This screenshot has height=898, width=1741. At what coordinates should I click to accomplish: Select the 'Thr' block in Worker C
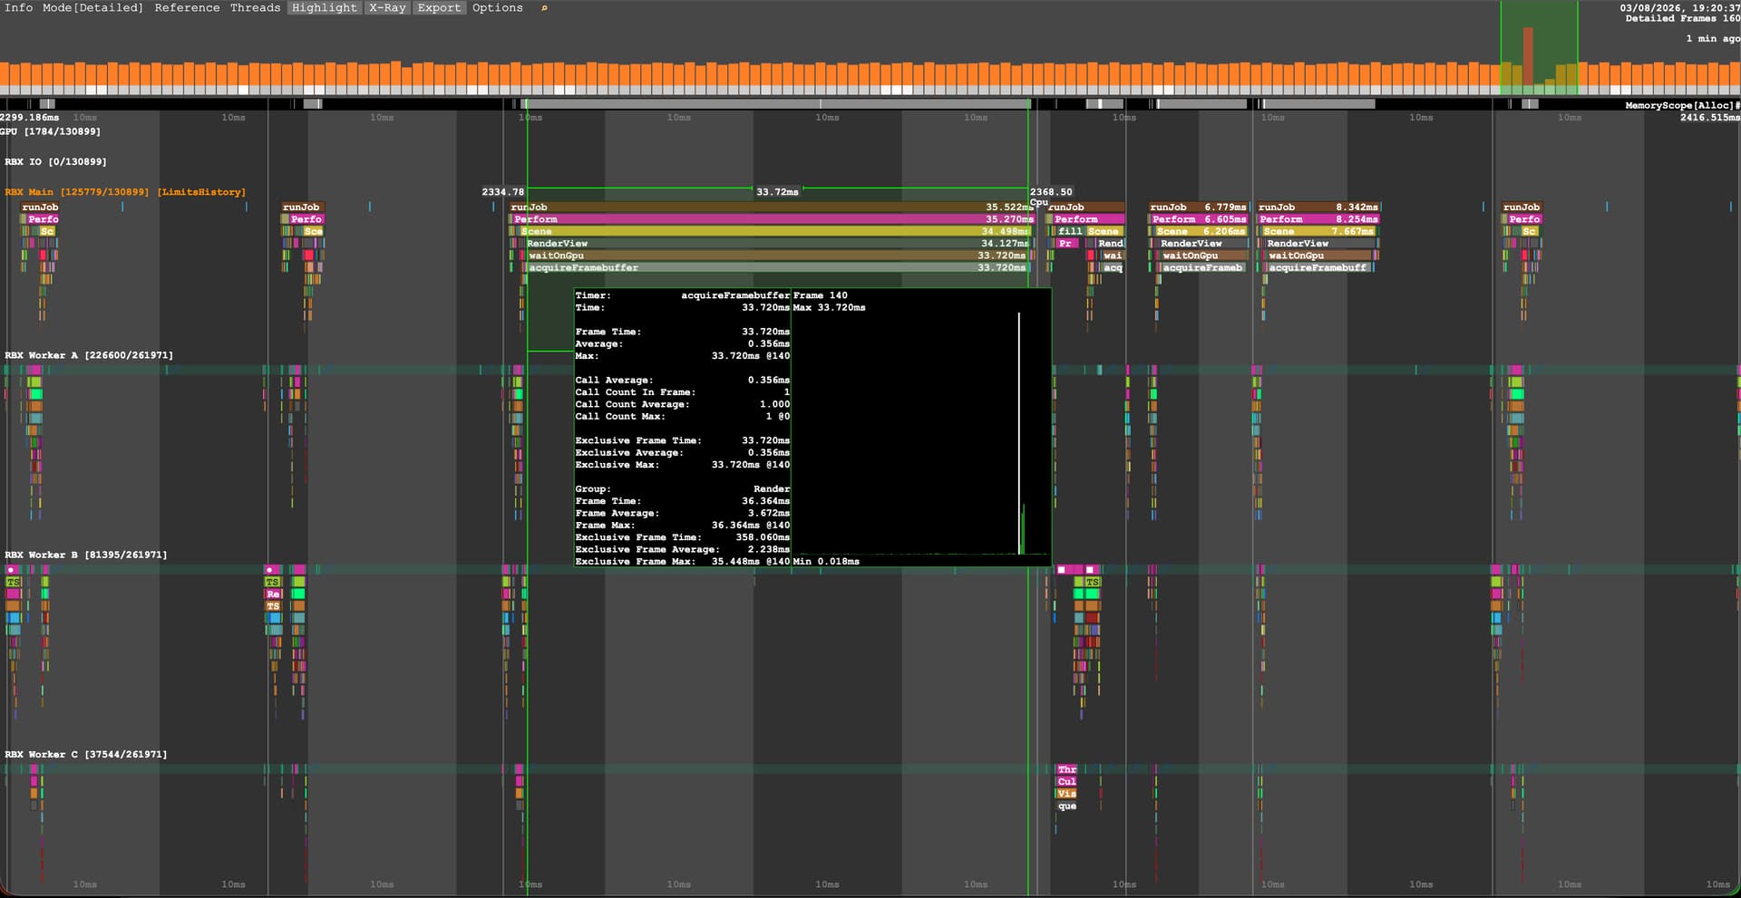(x=1066, y=769)
